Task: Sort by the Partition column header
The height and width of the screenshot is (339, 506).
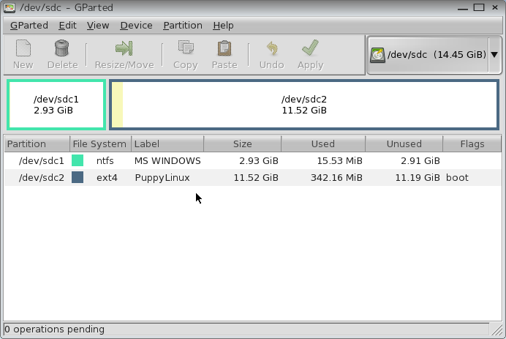Action: [x=37, y=144]
